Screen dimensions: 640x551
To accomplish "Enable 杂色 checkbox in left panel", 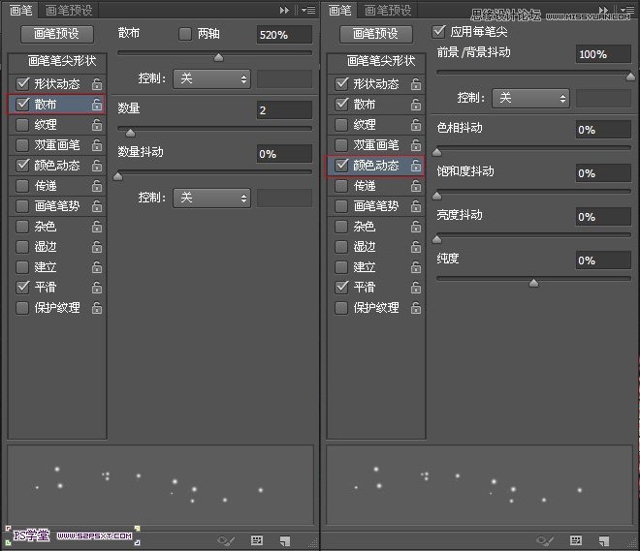I will [22, 227].
